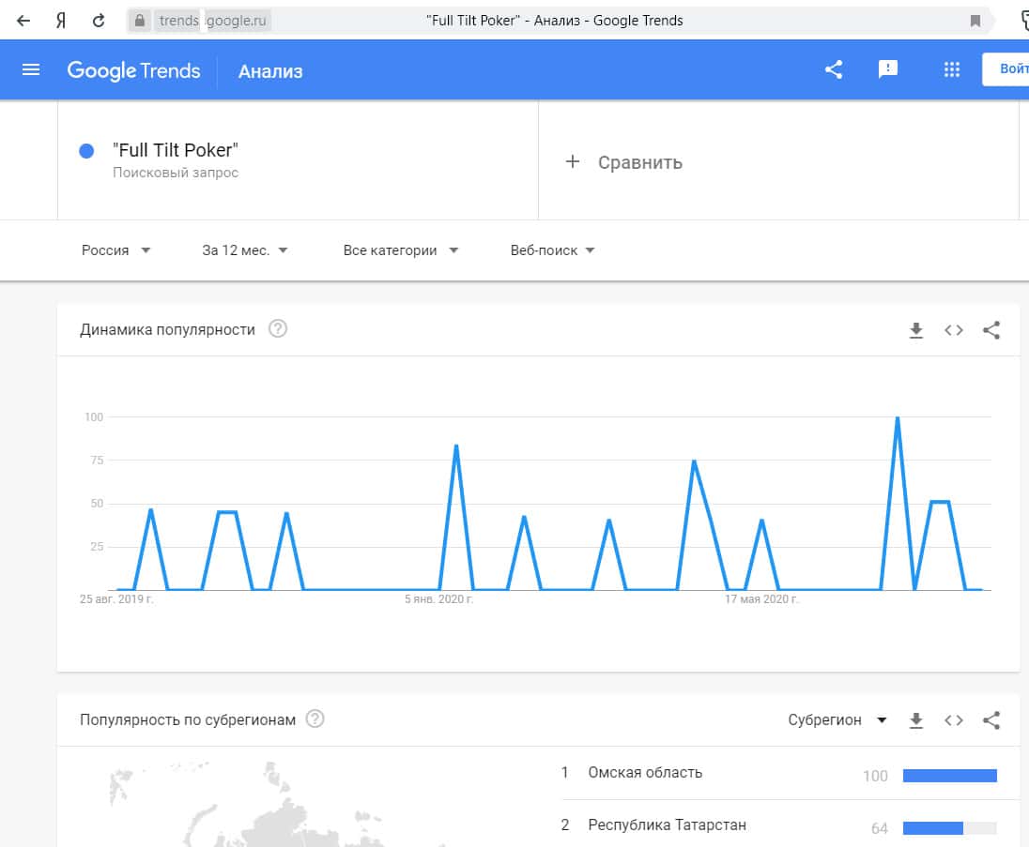Screen dimensions: 1029x847
Task: Open the Веб-поиск search type dropdown
Action: (x=553, y=250)
